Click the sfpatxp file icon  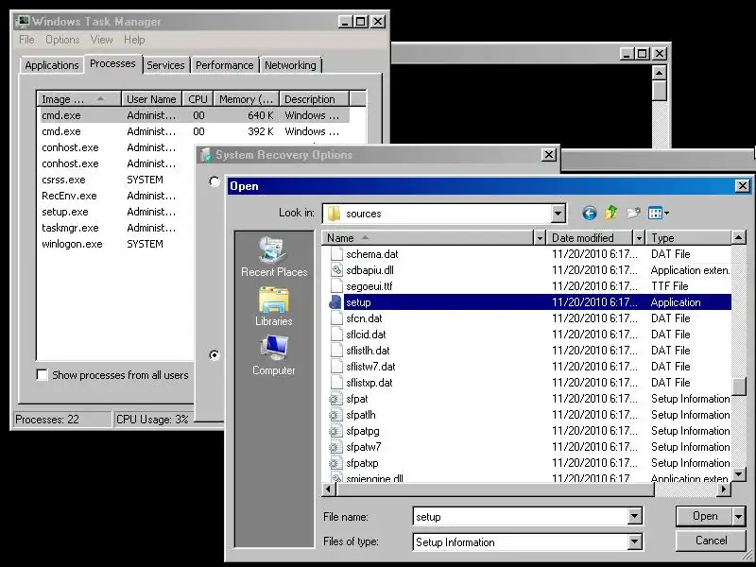coord(335,463)
